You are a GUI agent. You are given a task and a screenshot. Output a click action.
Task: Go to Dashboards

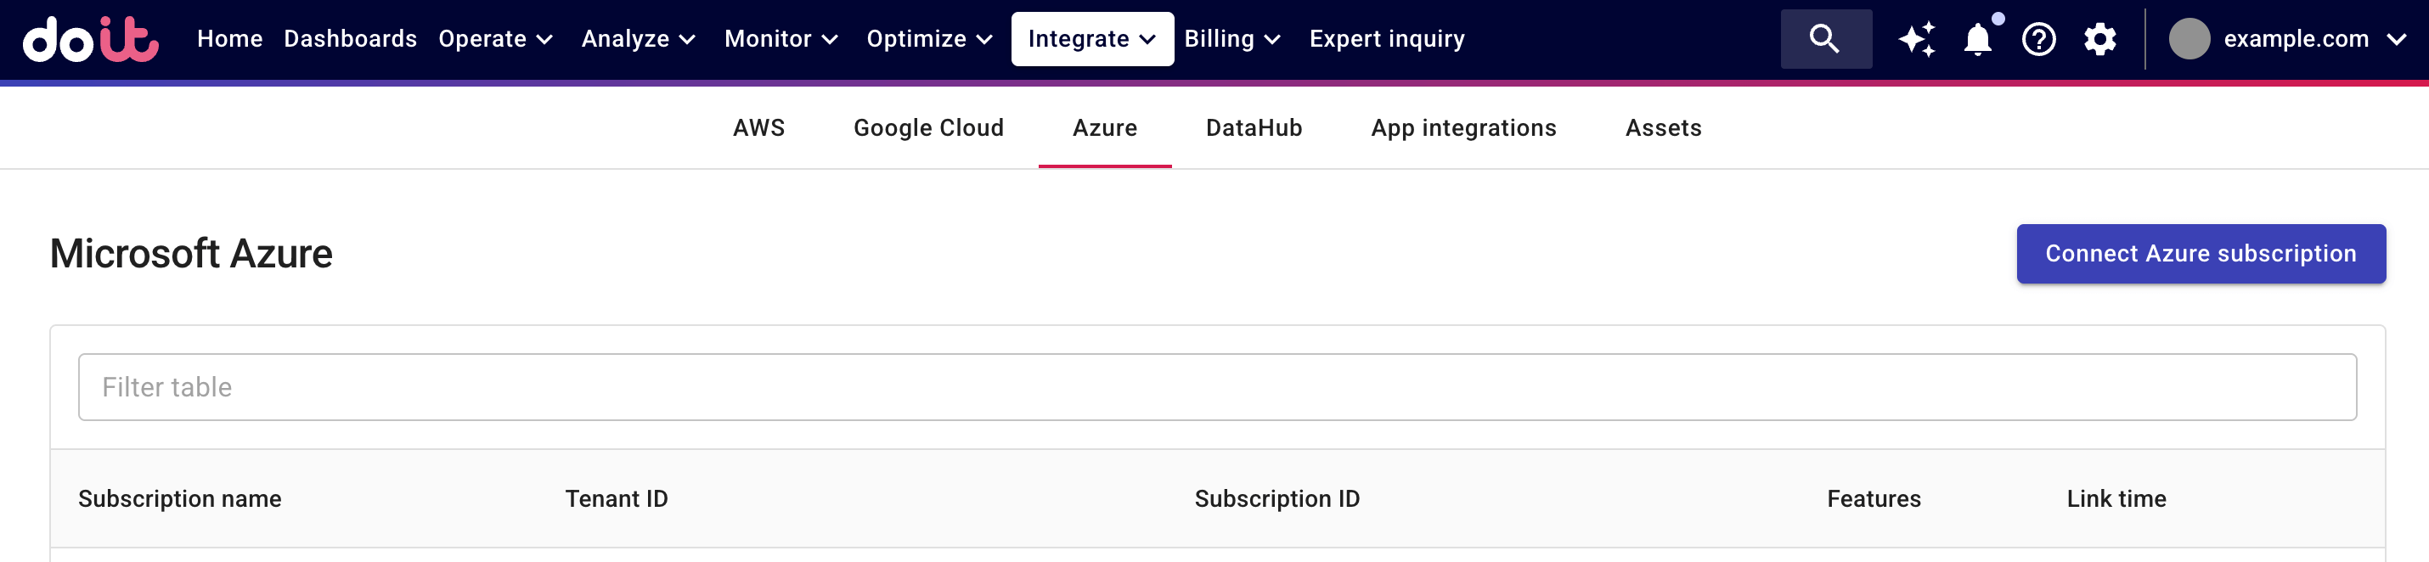pyautogui.click(x=350, y=39)
